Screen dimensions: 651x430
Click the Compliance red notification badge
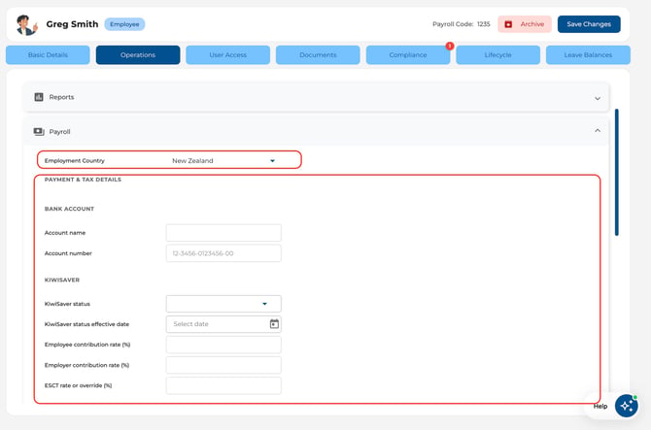pyautogui.click(x=449, y=46)
